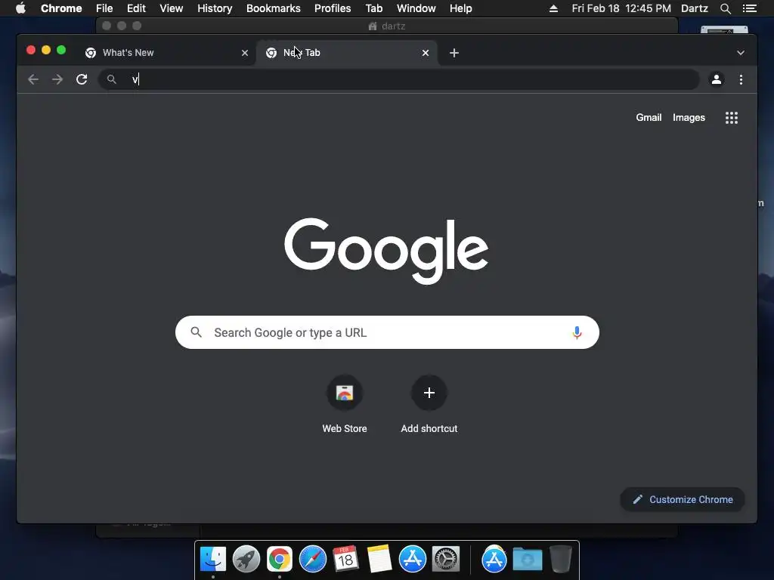
Task: Click the Google search box
Action: coord(387,332)
